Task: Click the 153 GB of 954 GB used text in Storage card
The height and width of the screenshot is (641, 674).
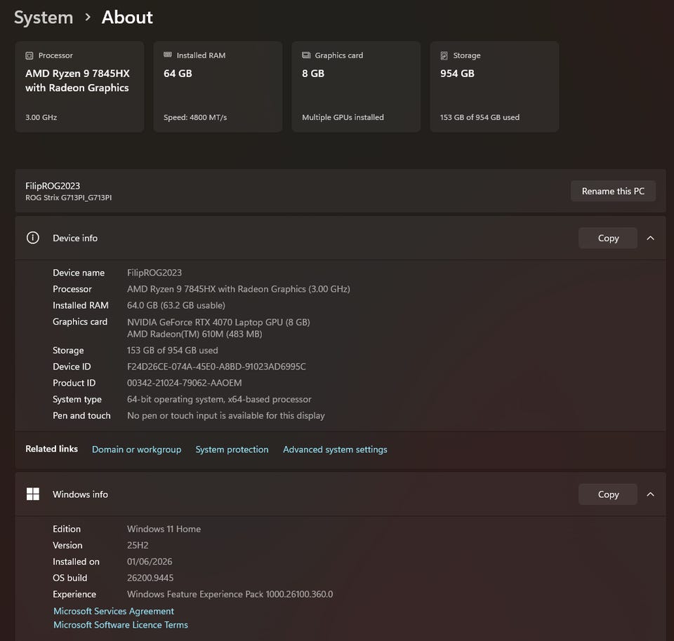Action: point(480,117)
